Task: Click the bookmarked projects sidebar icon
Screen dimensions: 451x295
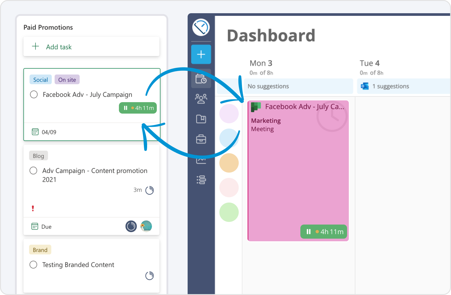Action: pos(201,119)
